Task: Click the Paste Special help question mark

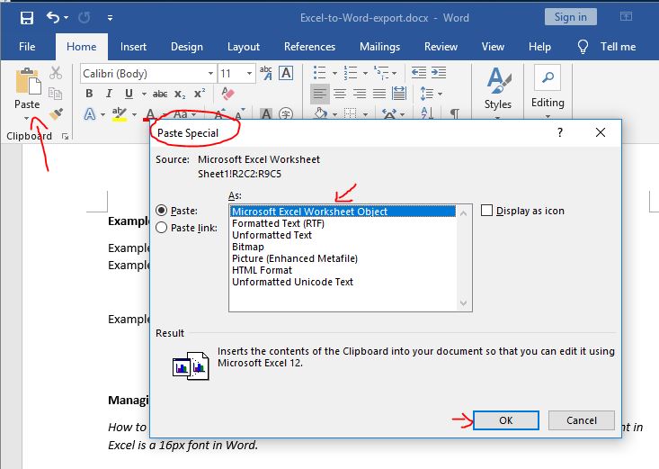Action: 560,132
